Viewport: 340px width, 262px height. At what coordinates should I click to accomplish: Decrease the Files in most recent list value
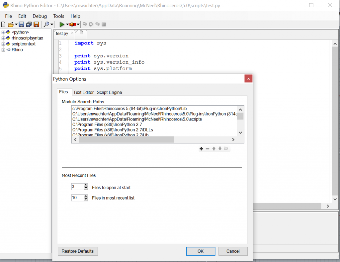[86, 199]
